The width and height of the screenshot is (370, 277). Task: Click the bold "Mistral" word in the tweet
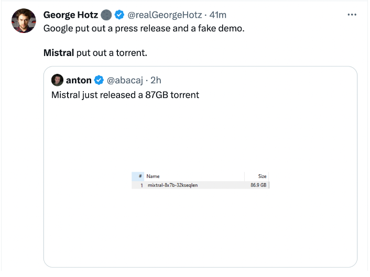[59, 53]
